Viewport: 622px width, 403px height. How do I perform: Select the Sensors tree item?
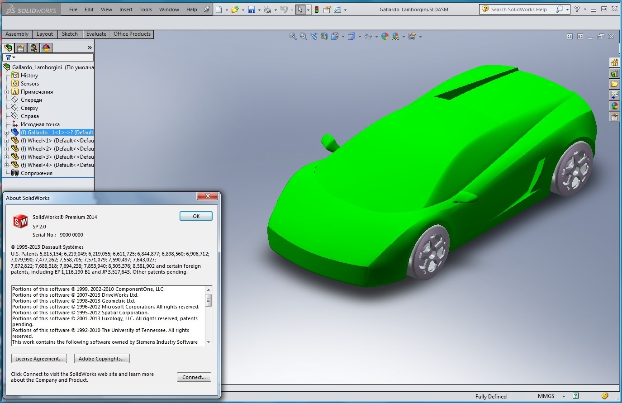[x=30, y=84]
